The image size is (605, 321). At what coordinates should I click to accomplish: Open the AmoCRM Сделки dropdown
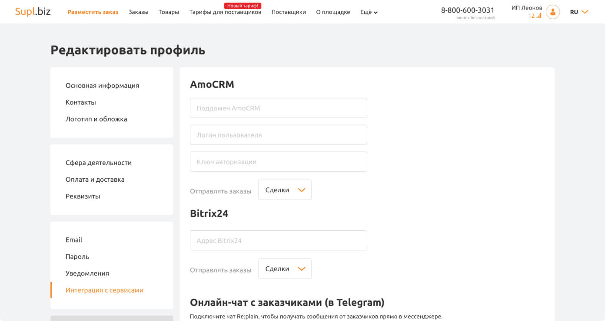(285, 190)
